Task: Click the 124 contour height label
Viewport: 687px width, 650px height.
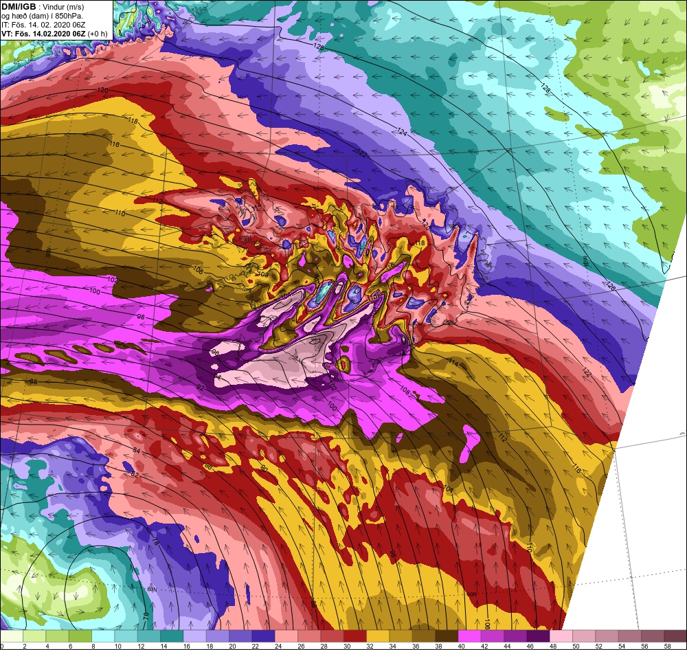Action: click(x=402, y=131)
